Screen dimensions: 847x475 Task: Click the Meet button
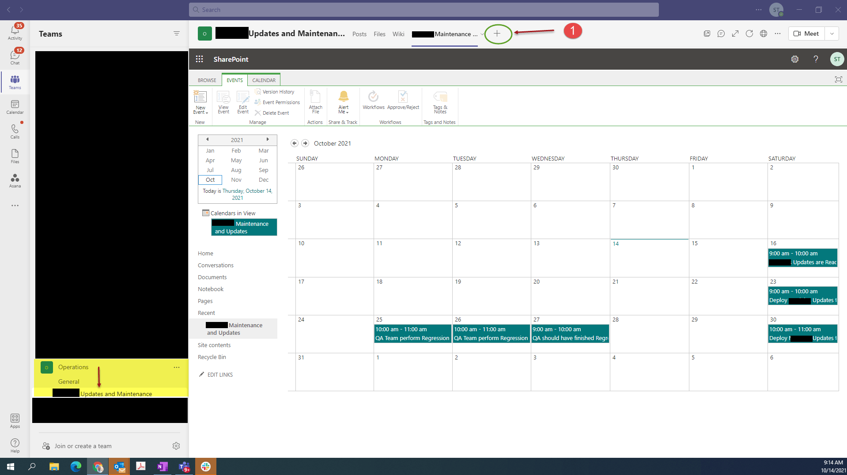pyautogui.click(x=806, y=34)
